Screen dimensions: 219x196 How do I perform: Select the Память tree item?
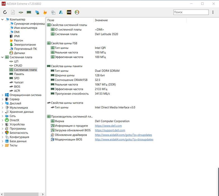coord(17,74)
